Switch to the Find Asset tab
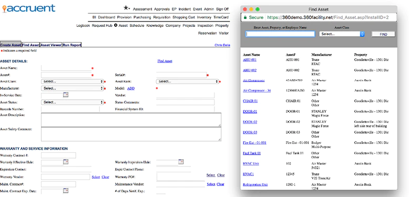409x197 pixels. coord(30,45)
